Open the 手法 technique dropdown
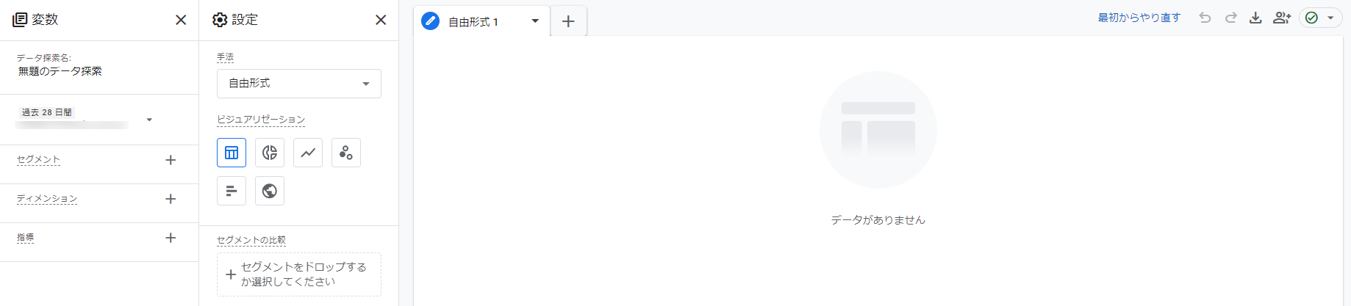The image size is (1351, 306). pos(298,84)
